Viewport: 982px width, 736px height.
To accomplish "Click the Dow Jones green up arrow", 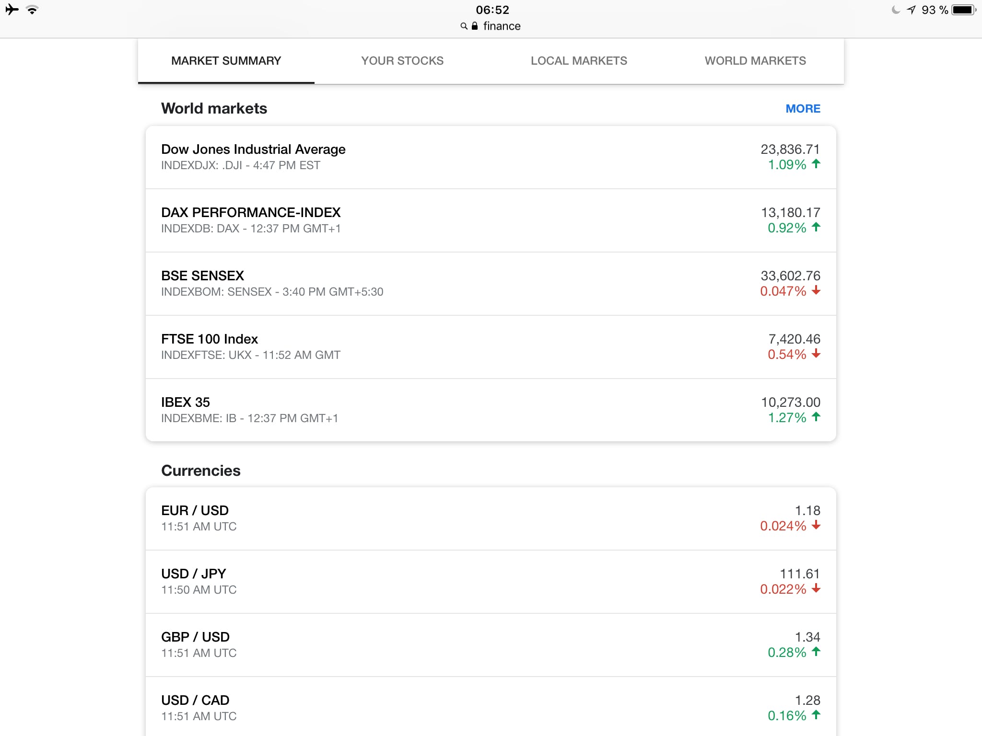I will 816,164.
